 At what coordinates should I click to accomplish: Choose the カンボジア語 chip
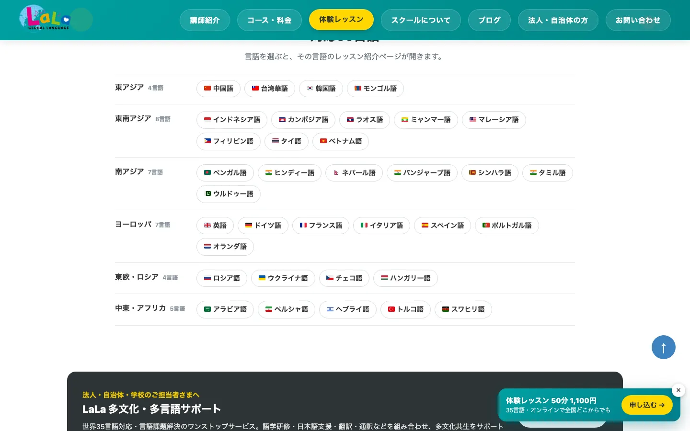tap(303, 120)
